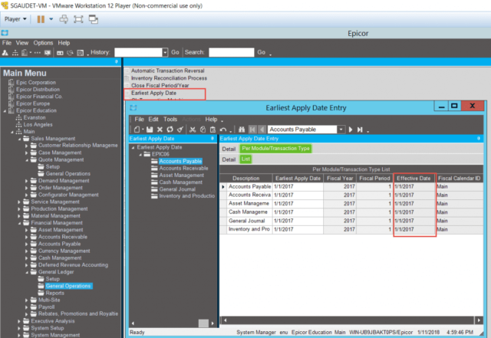Open Inventory Reconciliation Process program
Screen dimensions: 491x338
click(169, 78)
